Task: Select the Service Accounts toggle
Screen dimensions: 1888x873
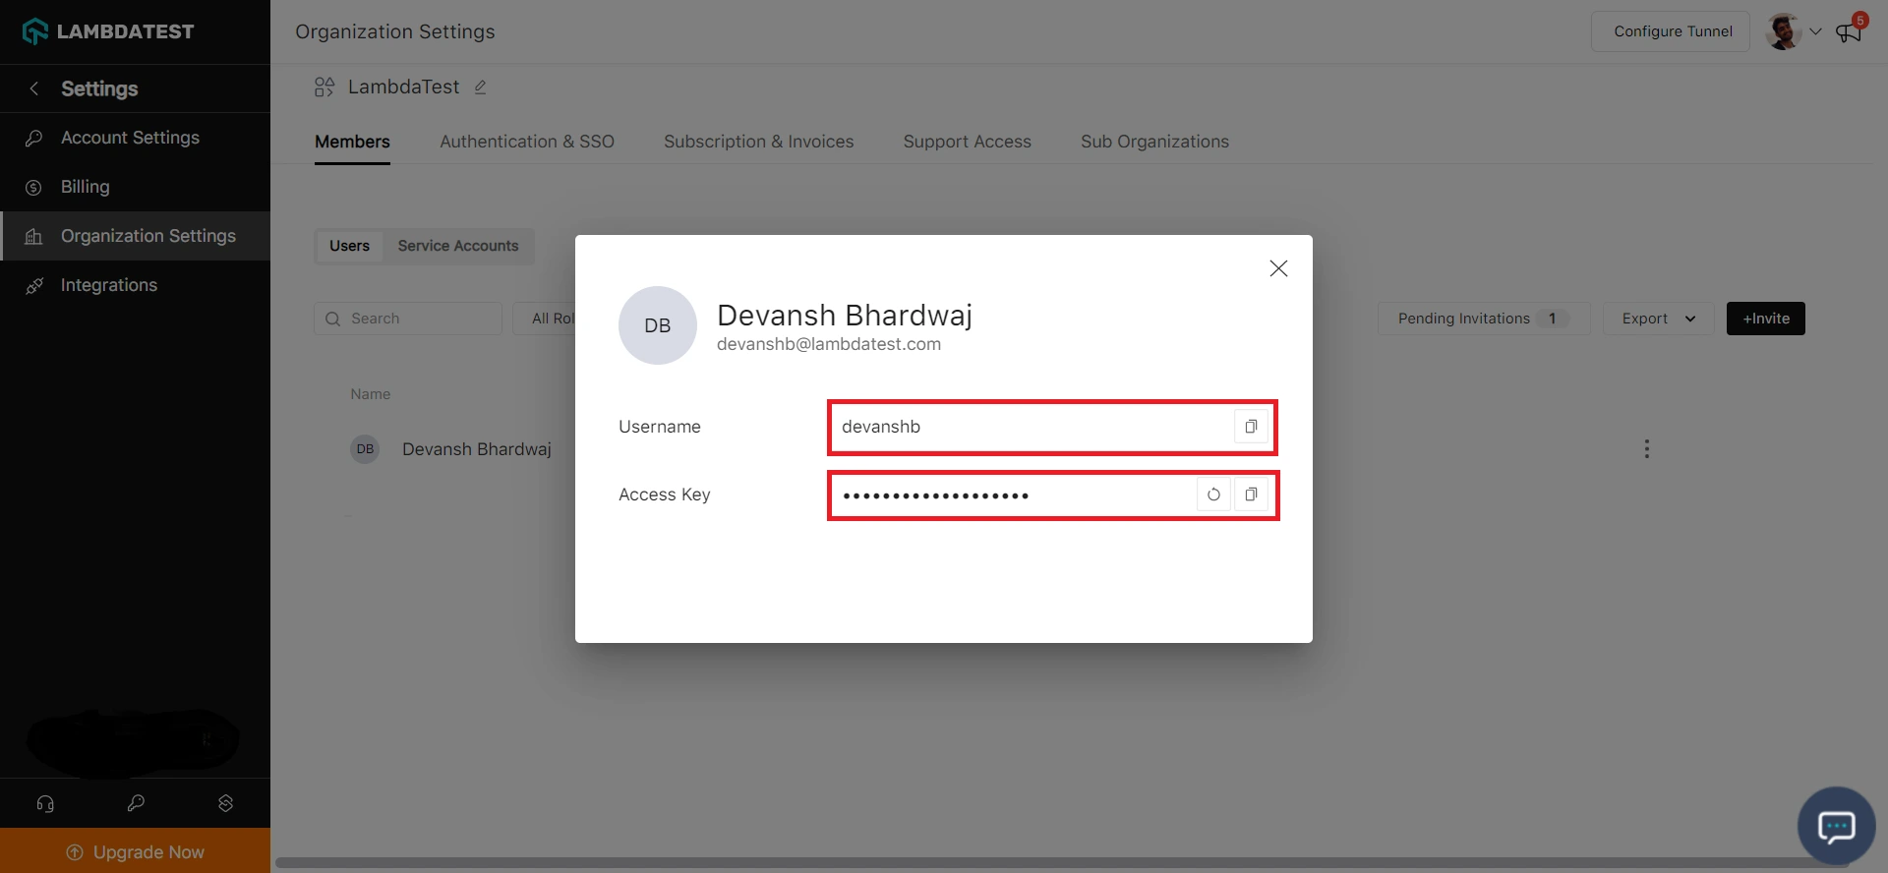Action: pos(457,246)
